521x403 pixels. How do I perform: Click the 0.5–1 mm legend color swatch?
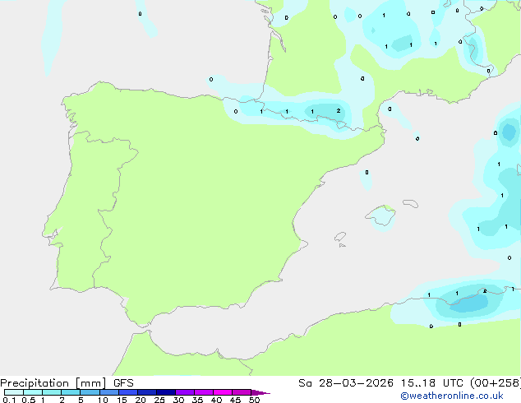click(x=33, y=392)
